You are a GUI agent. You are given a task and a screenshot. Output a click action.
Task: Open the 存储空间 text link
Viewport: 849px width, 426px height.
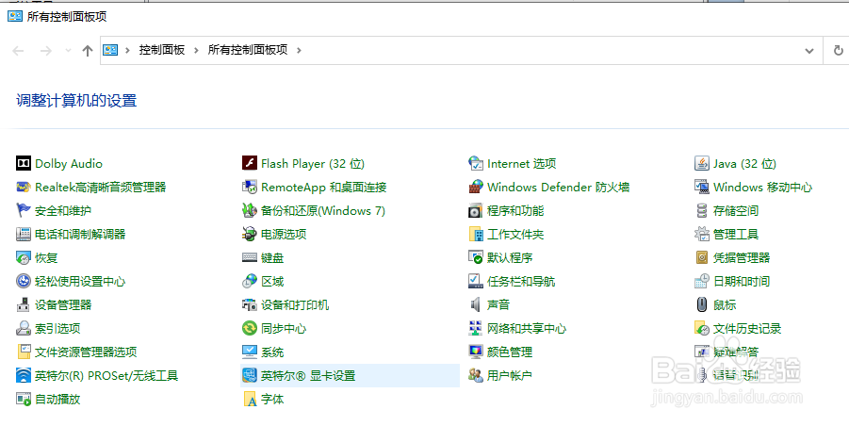[735, 210]
